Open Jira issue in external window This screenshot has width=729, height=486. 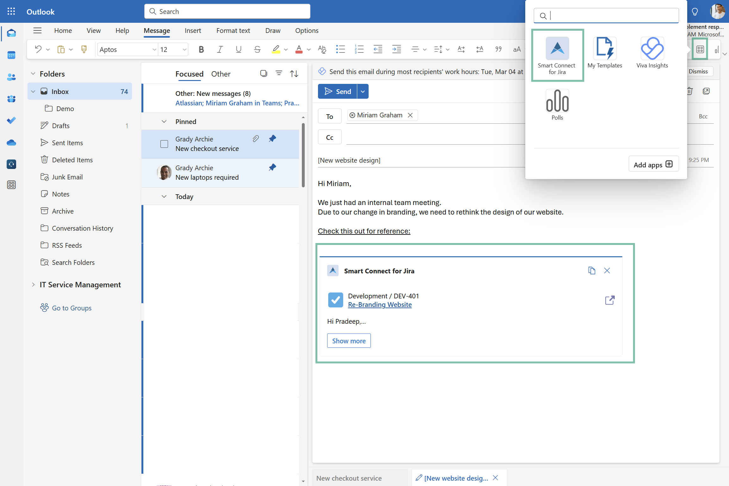click(x=609, y=300)
